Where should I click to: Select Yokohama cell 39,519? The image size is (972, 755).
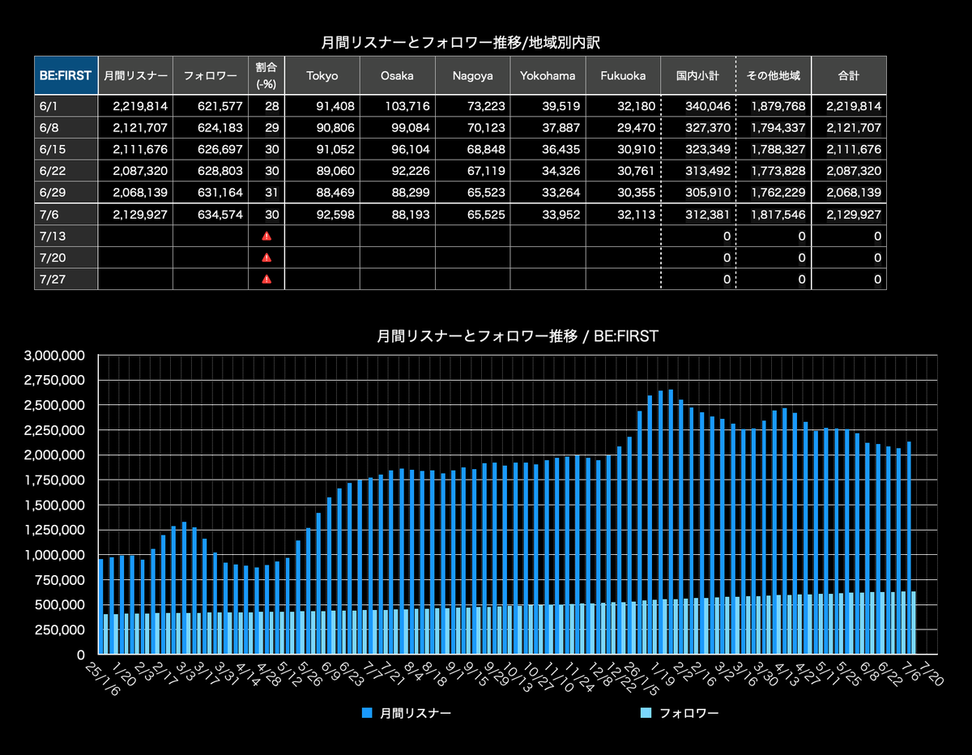[x=548, y=106]
